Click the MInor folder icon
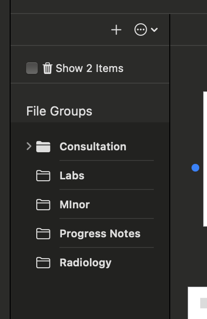This screenshot has height=319, width=207. (x=43, y=204)
